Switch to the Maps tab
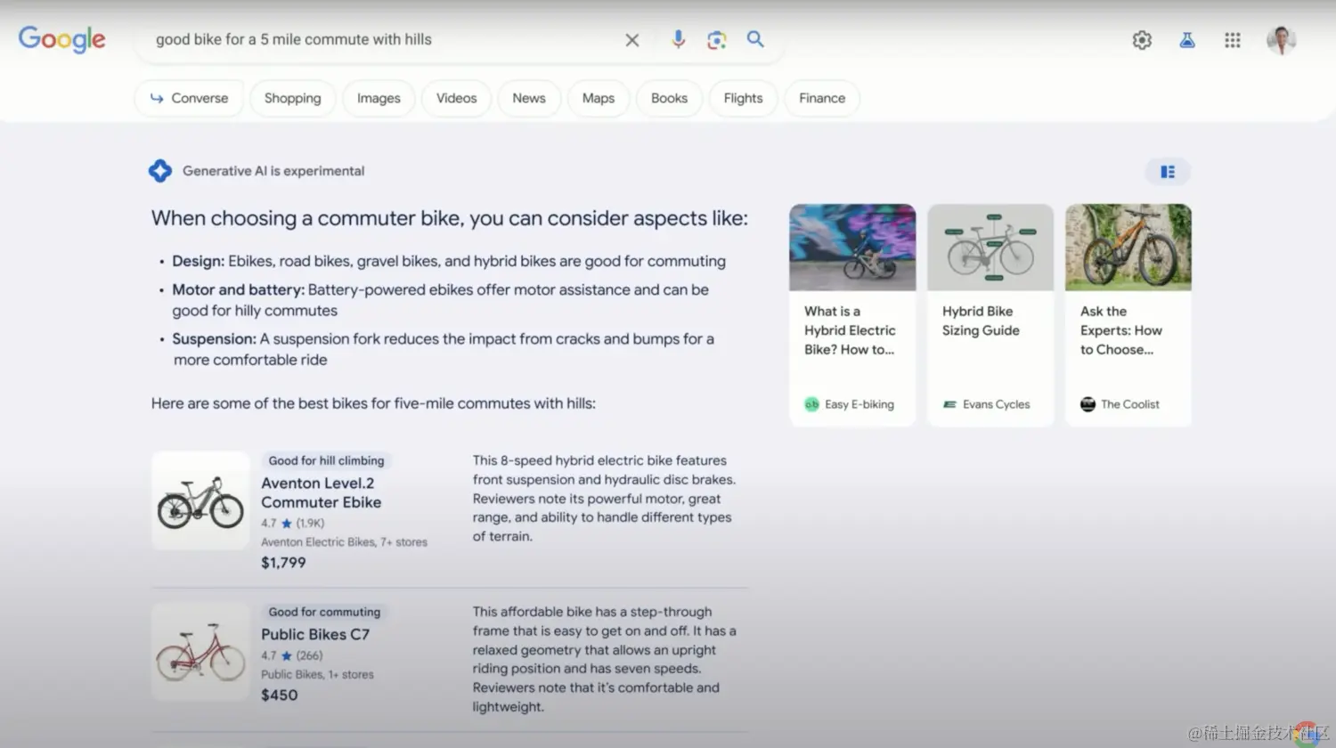 click(x=599, y=98)
